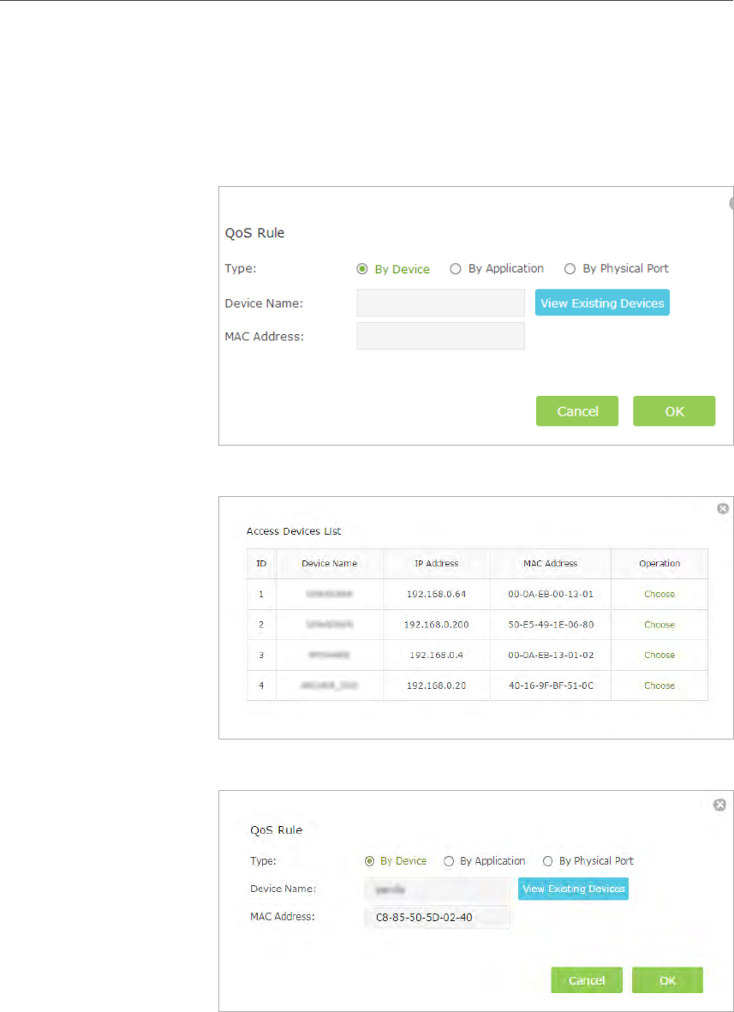The width and height of the screenshot is (734, 1012).
Task: Click the blurred device name in row ID 1
Action: [329, 595]
